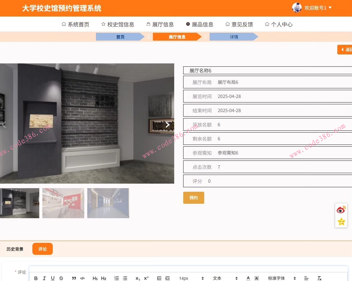Open the 文本 paragraph format dropdown

pos(217,278)
